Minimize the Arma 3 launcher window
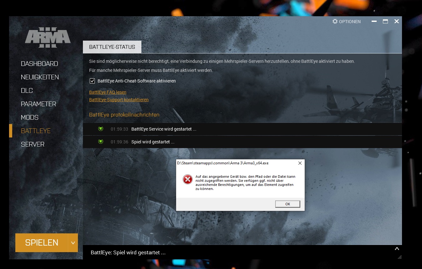The width and height of the screenshot is (422, 269). click(x=374, y=22)
